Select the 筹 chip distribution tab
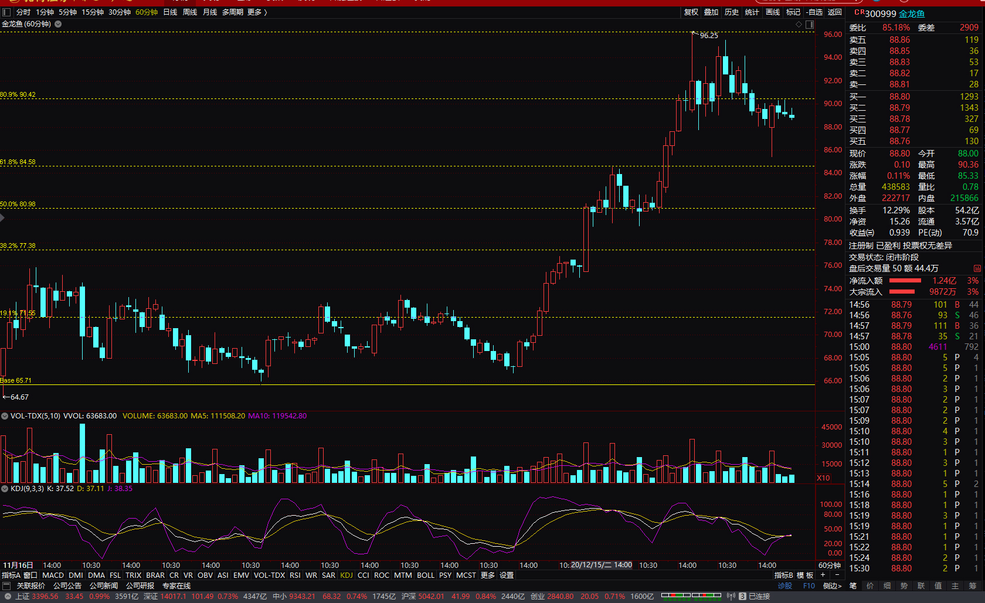 point(972,586)
